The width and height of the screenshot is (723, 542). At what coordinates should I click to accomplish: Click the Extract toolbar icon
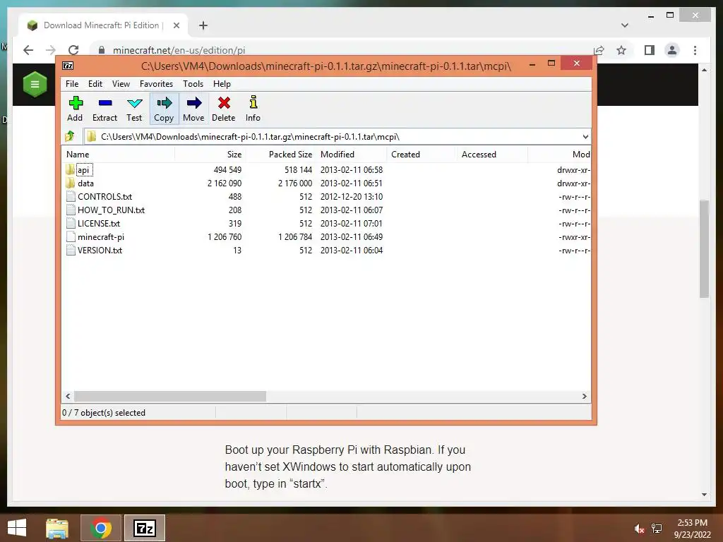[105, 103]
